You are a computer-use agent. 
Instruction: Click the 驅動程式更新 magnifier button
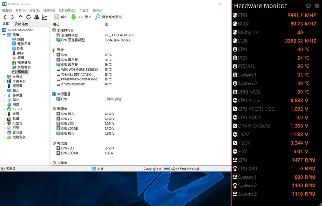[x=108, y=17]
